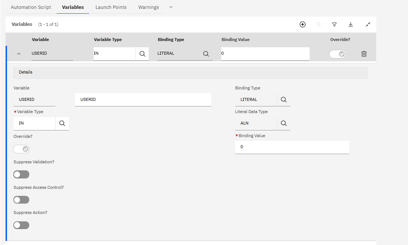Open Binding Type lookup in table row
This screenshot has width=408, height=245.
(x=206, y=54)
